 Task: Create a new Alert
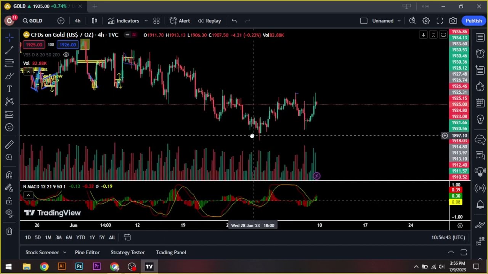pyautogui.click(x=180, y=21)
